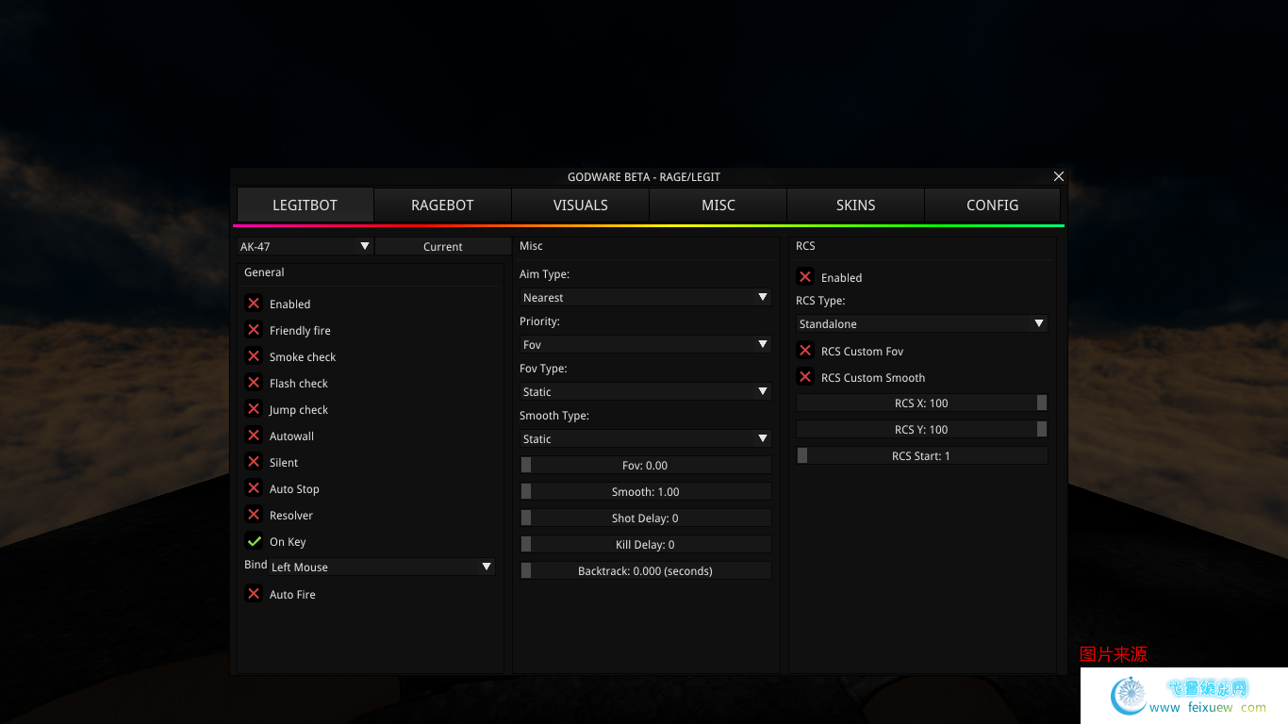Switch to the CONFIG tab
Viewport: 1288px width, 724px height.
tap(992, 205)
